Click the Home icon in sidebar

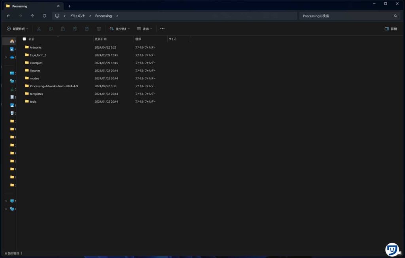click(12, 41)
